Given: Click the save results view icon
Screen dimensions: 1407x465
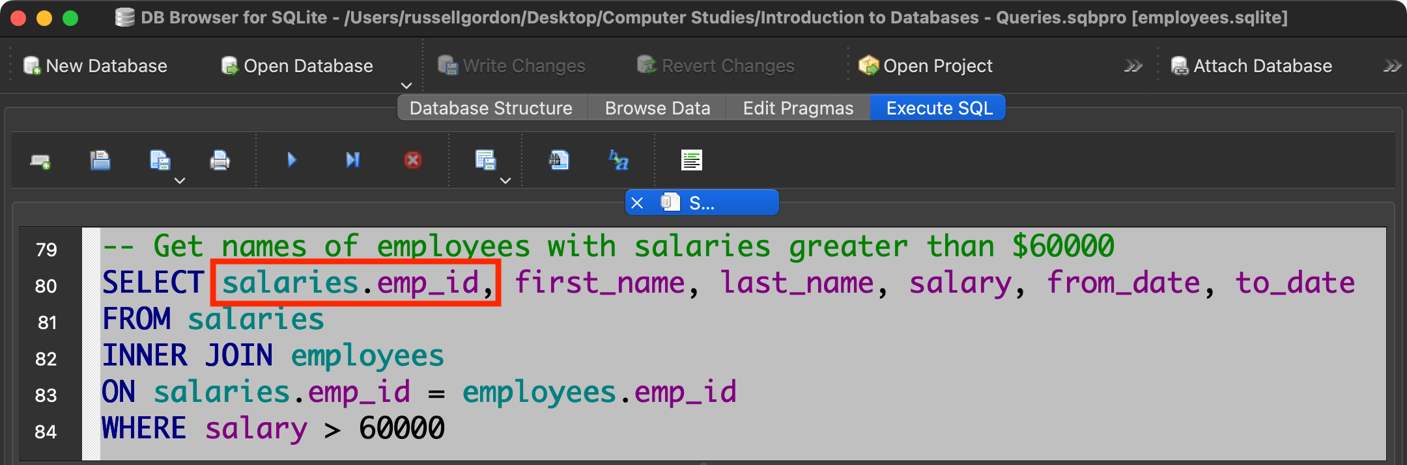Looking at the screenshot, I should click(x=485, y=160).
